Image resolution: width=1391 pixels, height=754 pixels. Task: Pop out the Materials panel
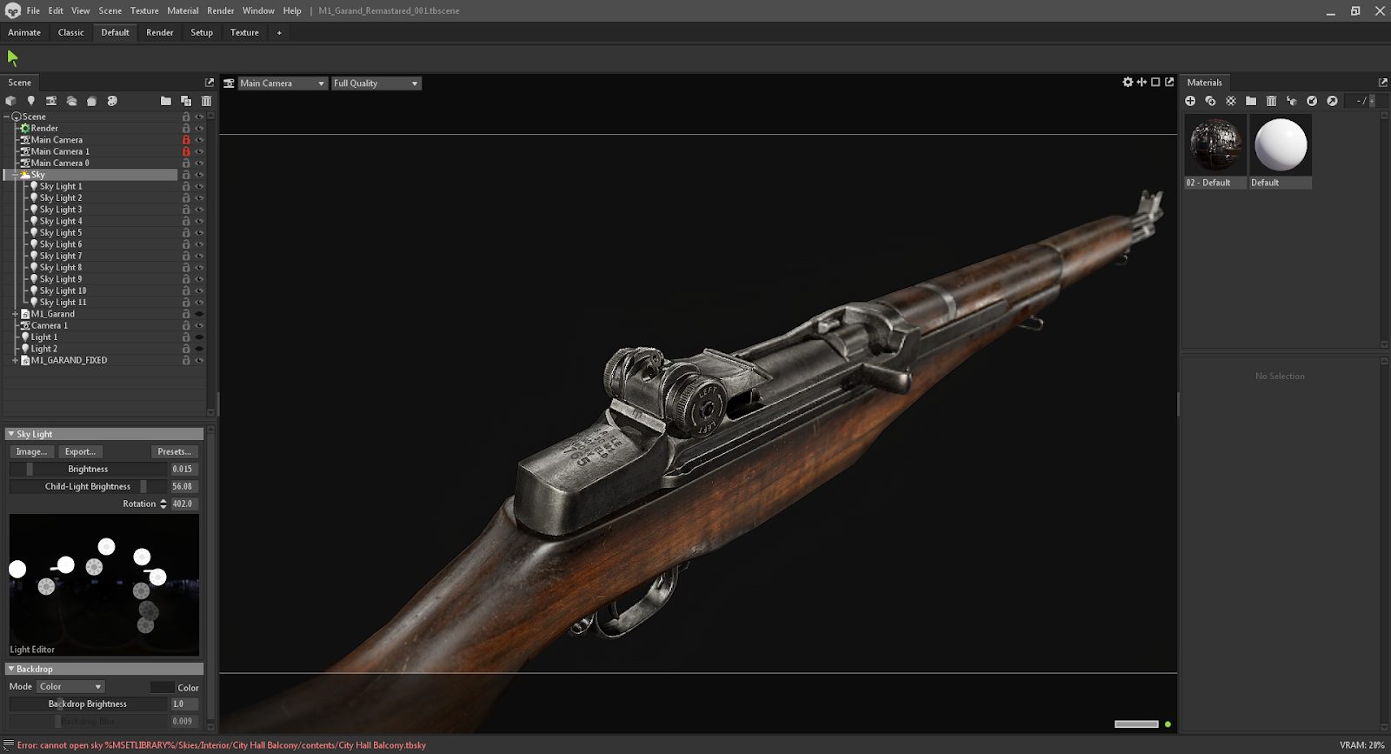(1383, 83)
